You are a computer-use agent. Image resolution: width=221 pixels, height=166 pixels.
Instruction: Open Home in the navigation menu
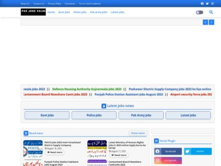point(51,12)
